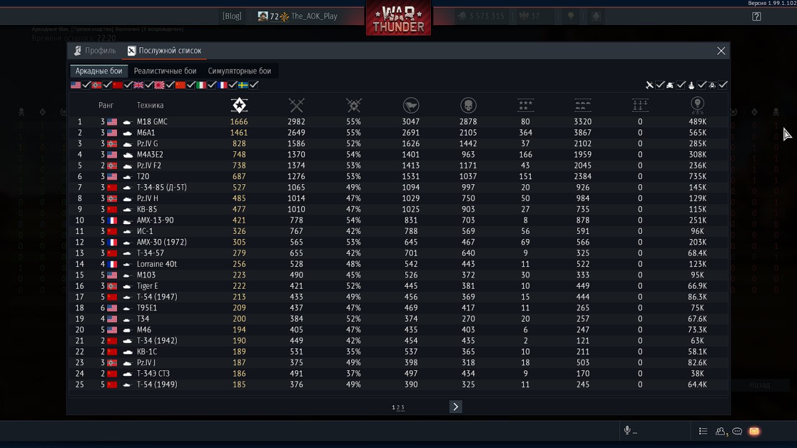Sort by the Ранг column header
Screen dimensions: 797x448
(x=106, y=106)
